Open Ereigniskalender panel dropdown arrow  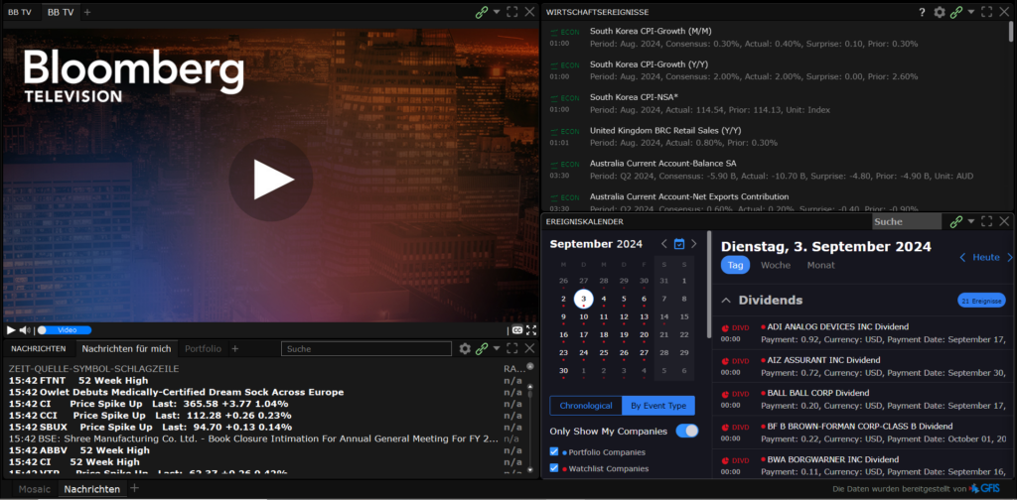pyautogui.click(x=971, y=221)
